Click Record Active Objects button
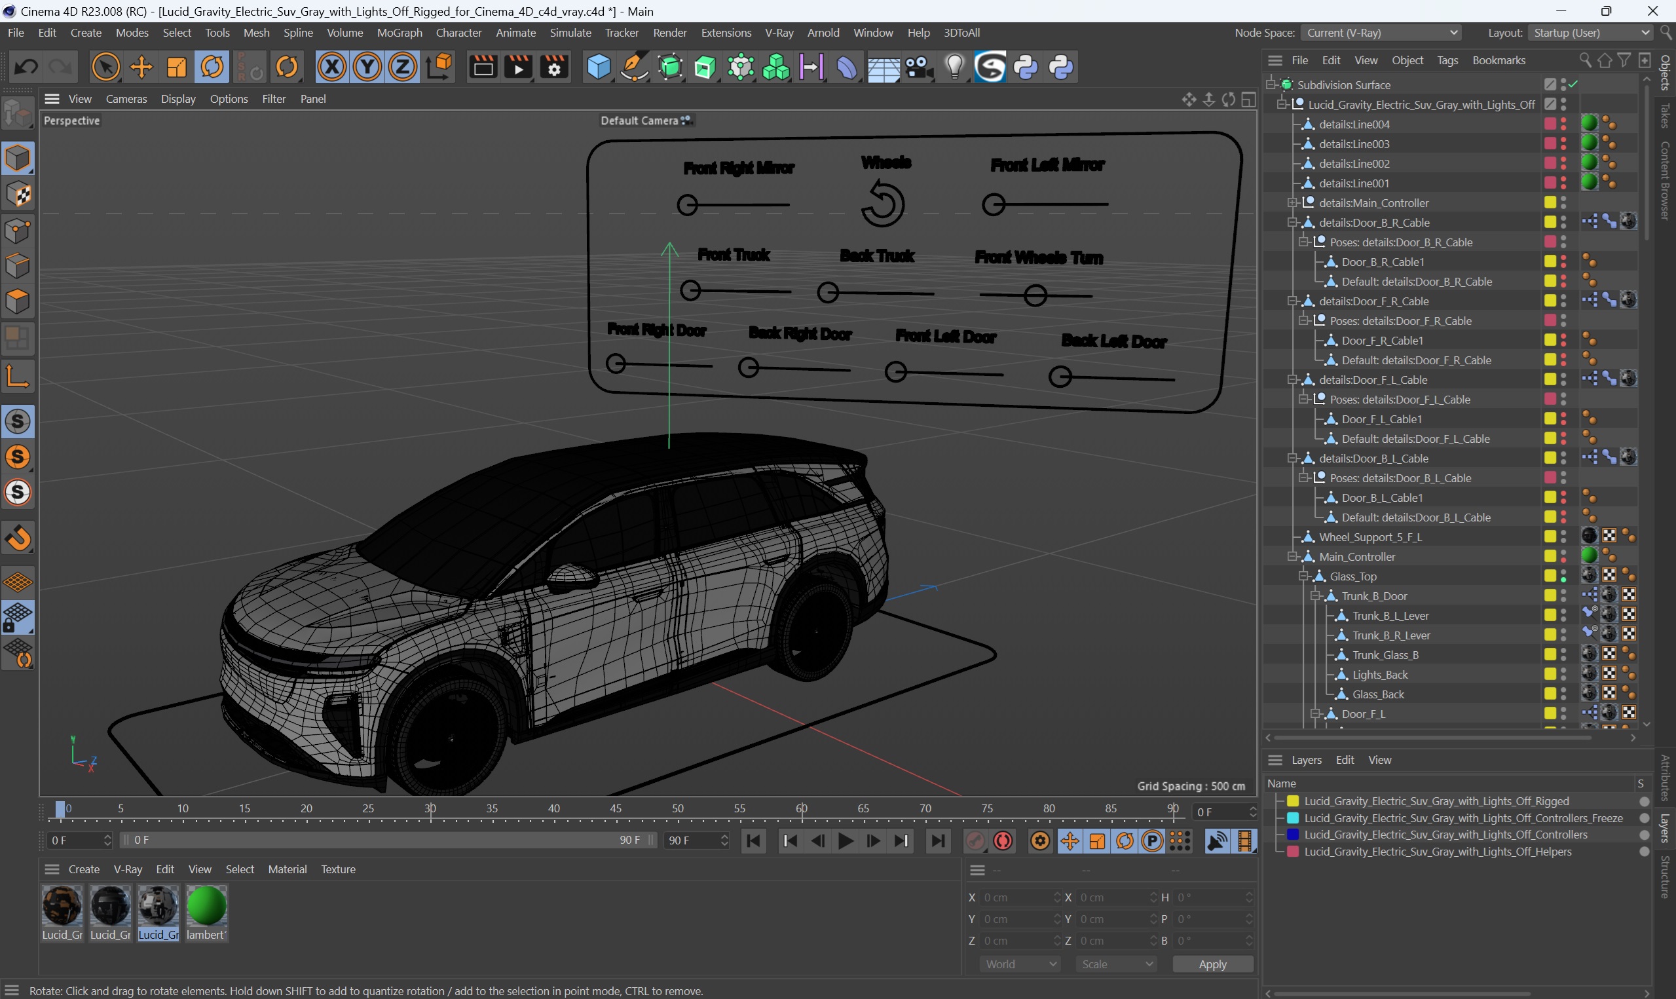Viewport: 1676px width, 999px height. coord(976,840)
